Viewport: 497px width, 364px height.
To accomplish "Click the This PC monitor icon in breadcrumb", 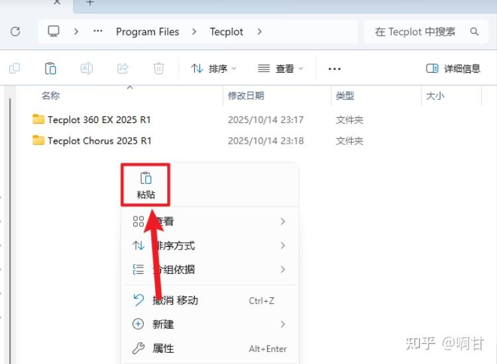I will [x=54, y=31].
